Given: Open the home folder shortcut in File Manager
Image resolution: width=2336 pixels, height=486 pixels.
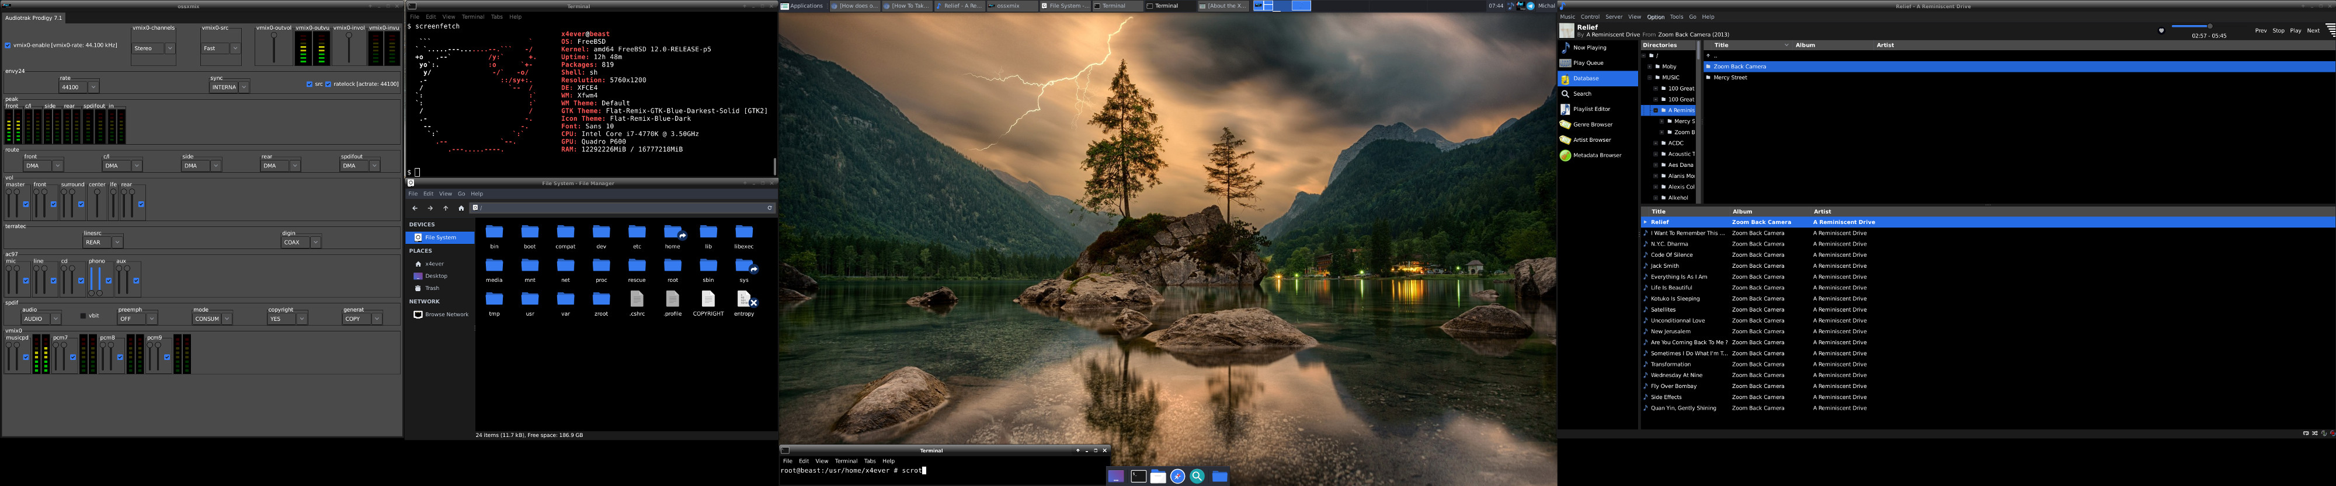Looking at the screenshot, I should (673, 237).
